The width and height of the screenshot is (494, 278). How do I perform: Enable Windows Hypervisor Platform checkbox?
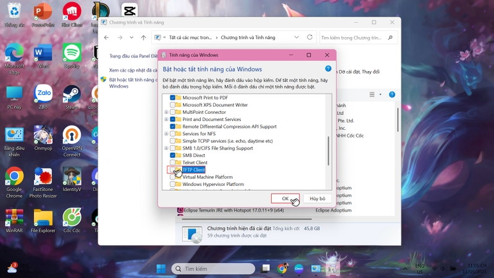[172, 184]
